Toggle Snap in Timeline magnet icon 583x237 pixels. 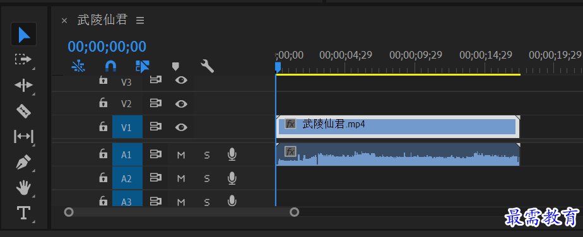[110, 66]
